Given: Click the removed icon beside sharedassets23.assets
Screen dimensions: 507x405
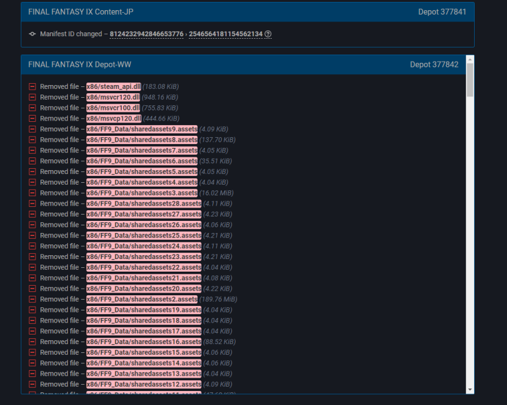Looking at the screenshot, I should (x=32, y=256).
